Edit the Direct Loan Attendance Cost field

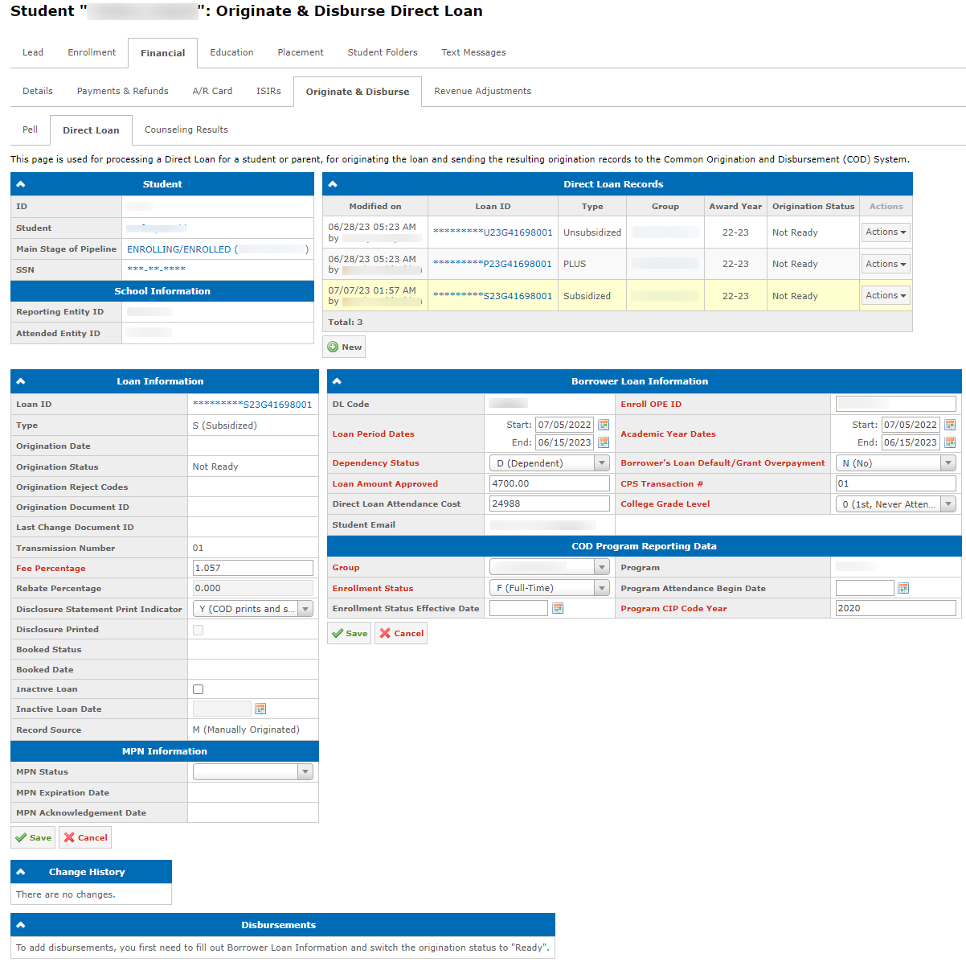point(550,504)
